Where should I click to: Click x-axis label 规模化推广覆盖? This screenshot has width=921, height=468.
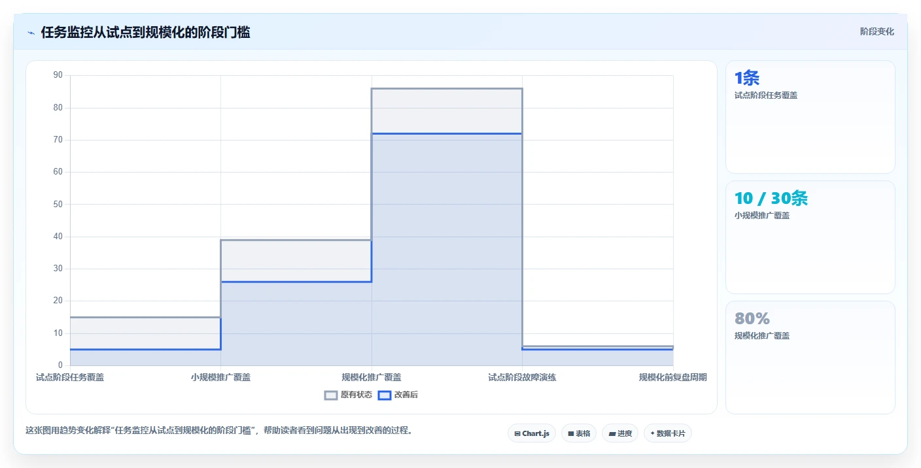pos(372,377)
